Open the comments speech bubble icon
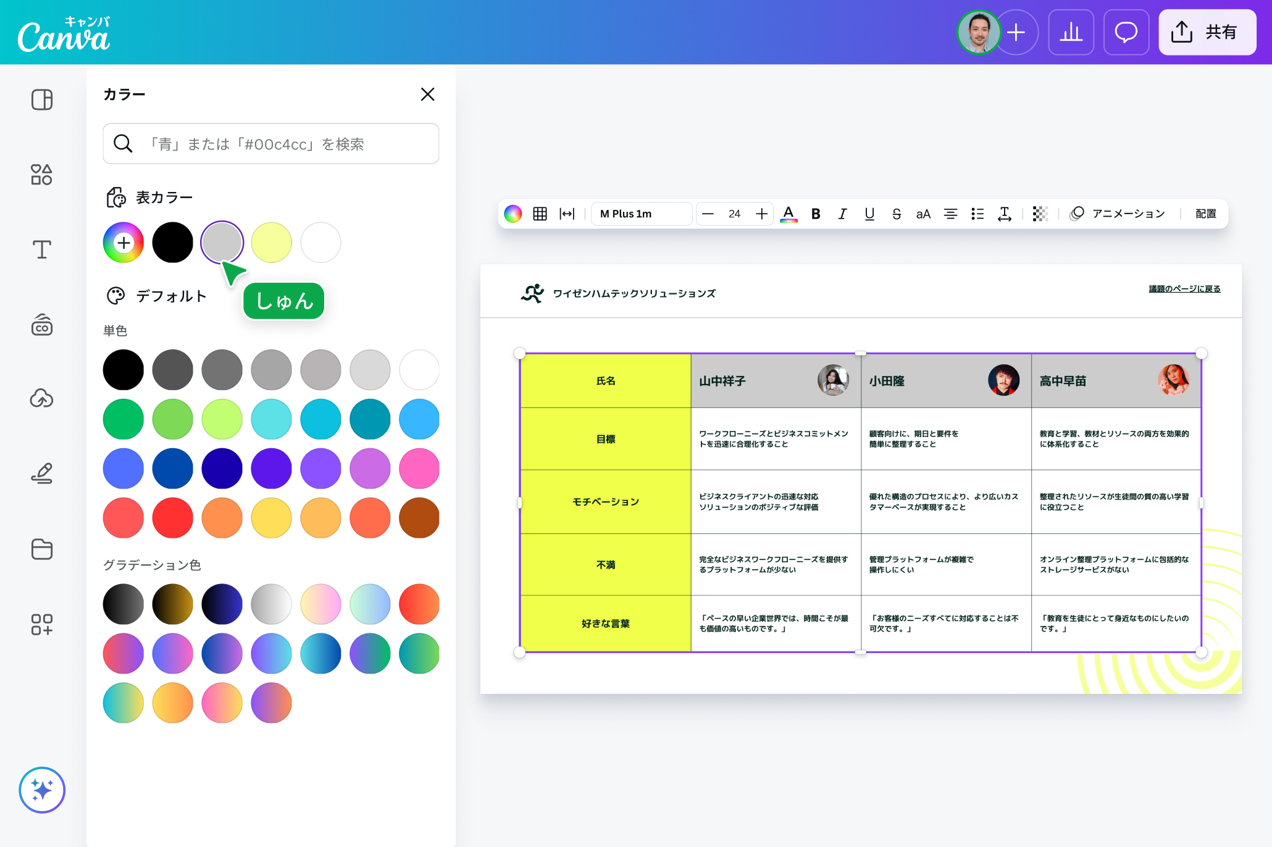 1126,32
